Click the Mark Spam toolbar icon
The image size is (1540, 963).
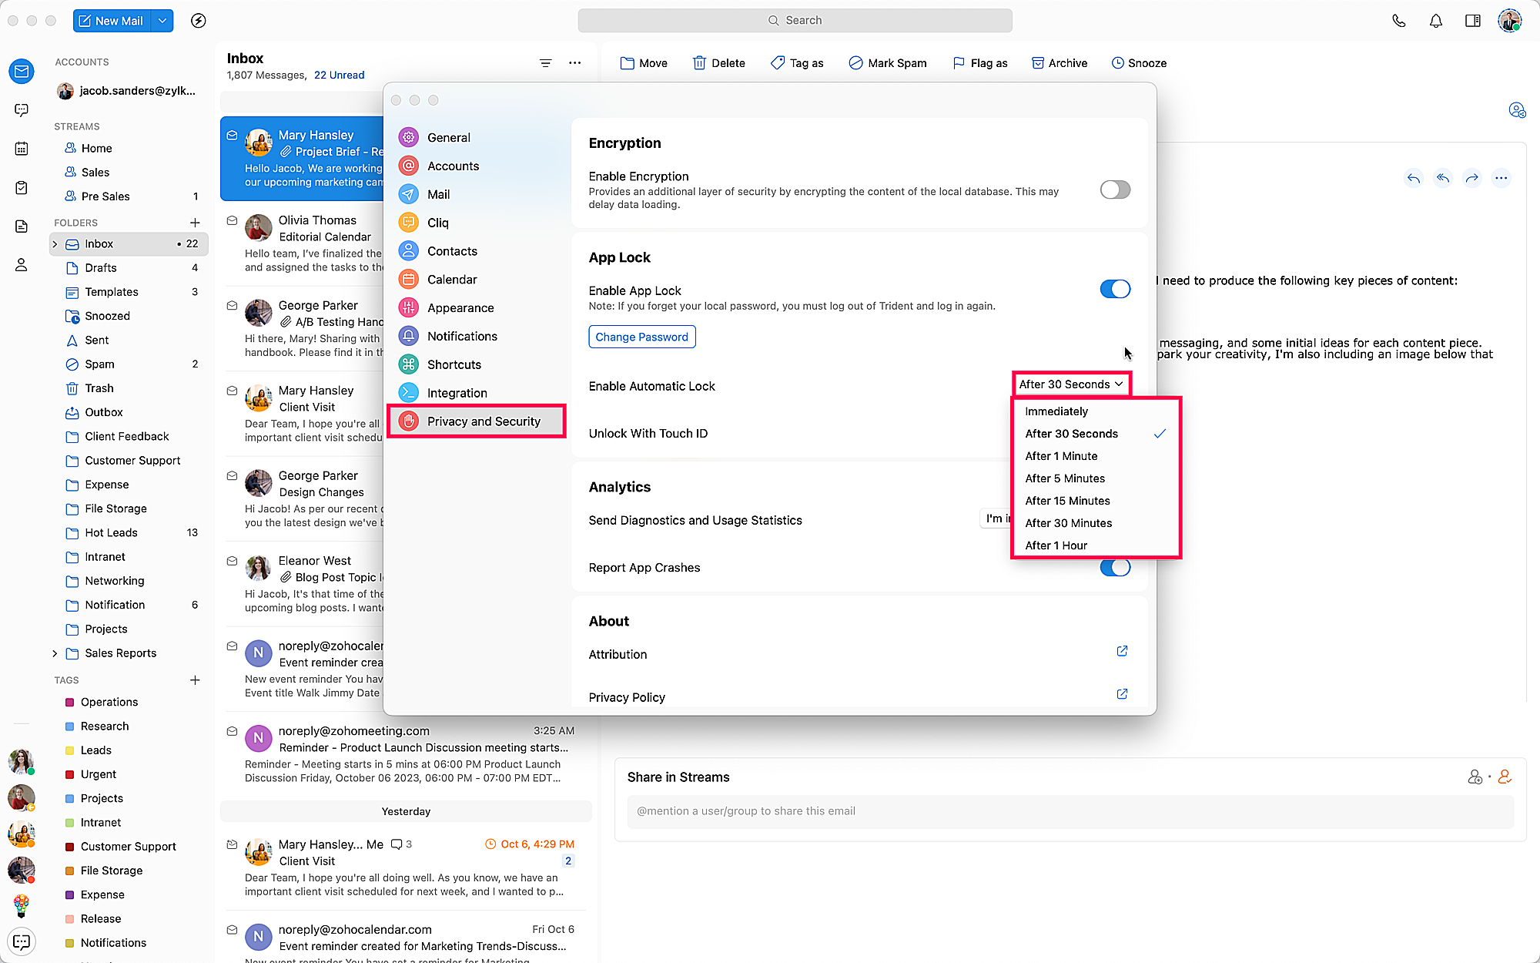(x=855, y=63)
